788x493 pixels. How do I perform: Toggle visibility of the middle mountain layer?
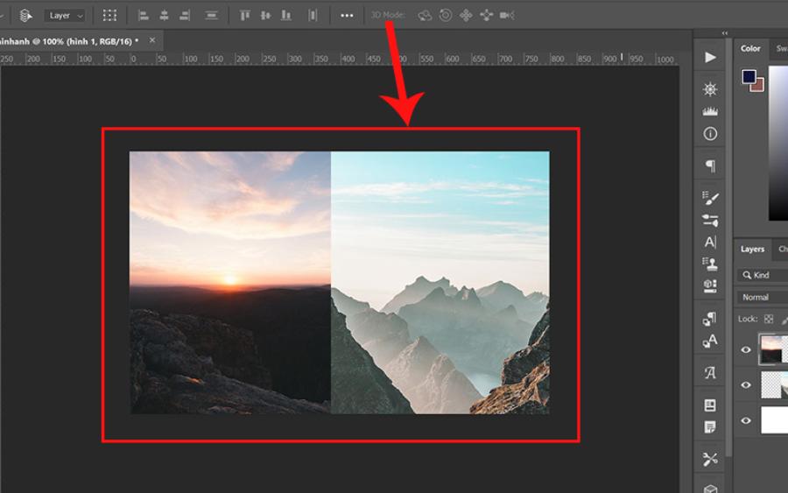746,384
